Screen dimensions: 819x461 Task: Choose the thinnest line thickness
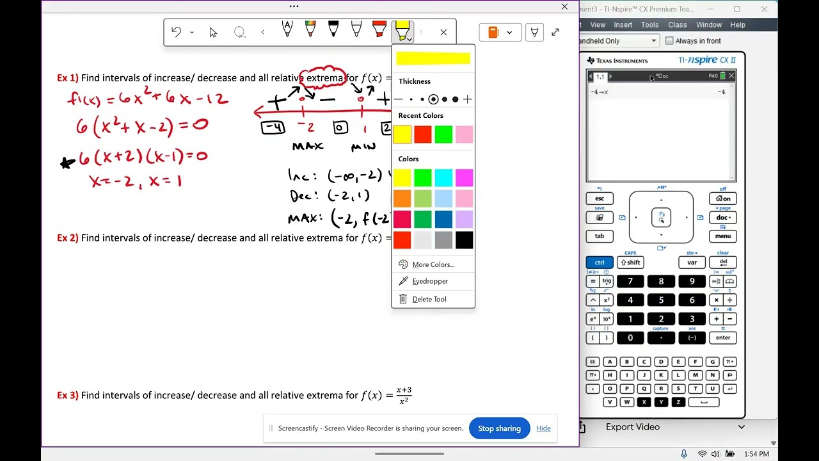pyautogui.click(x=399, y=99)
